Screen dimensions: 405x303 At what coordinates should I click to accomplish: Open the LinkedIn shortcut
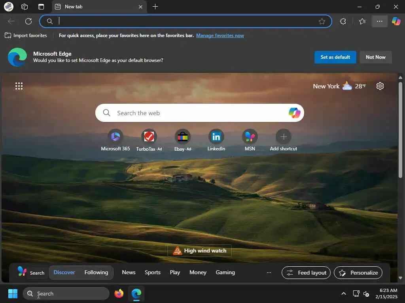coord(216,140)
